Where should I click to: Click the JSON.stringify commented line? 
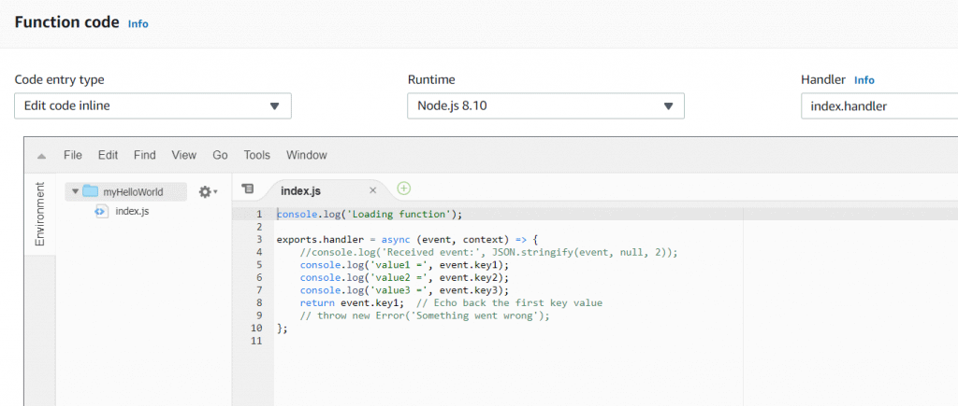[488, 252]
